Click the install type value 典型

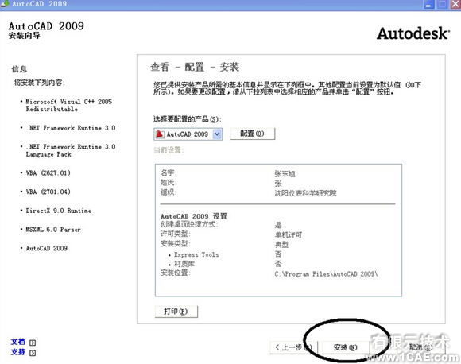click(x=281, y=244)
